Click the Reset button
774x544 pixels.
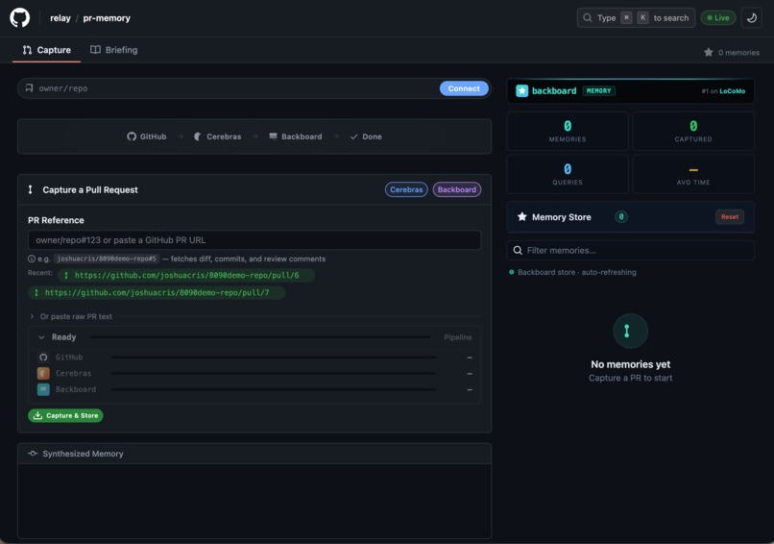(x=730, y=217)
